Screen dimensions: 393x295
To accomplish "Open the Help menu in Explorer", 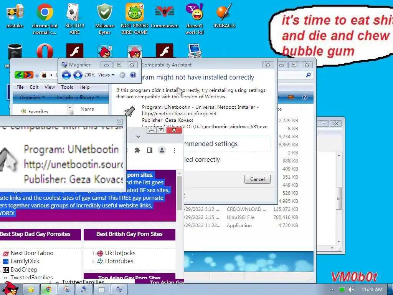I will [84, 87].
